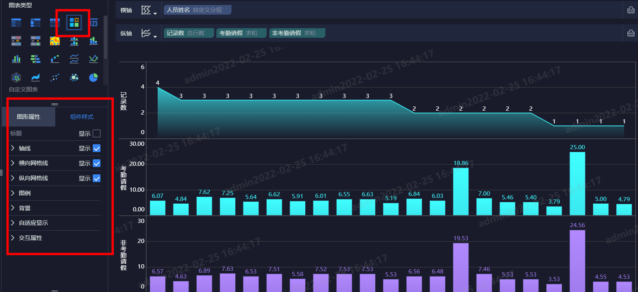638x292 pixels.
Task: Switch to the butterfly comparison bar chart
Action: (36, 59)
